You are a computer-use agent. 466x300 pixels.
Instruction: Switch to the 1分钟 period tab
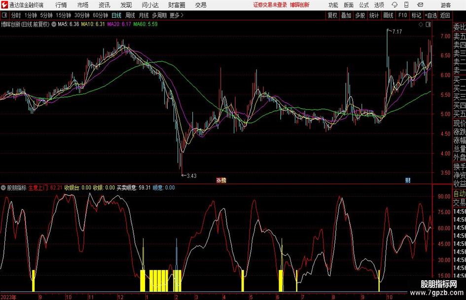pyautogui.click(x=31, y=15)
